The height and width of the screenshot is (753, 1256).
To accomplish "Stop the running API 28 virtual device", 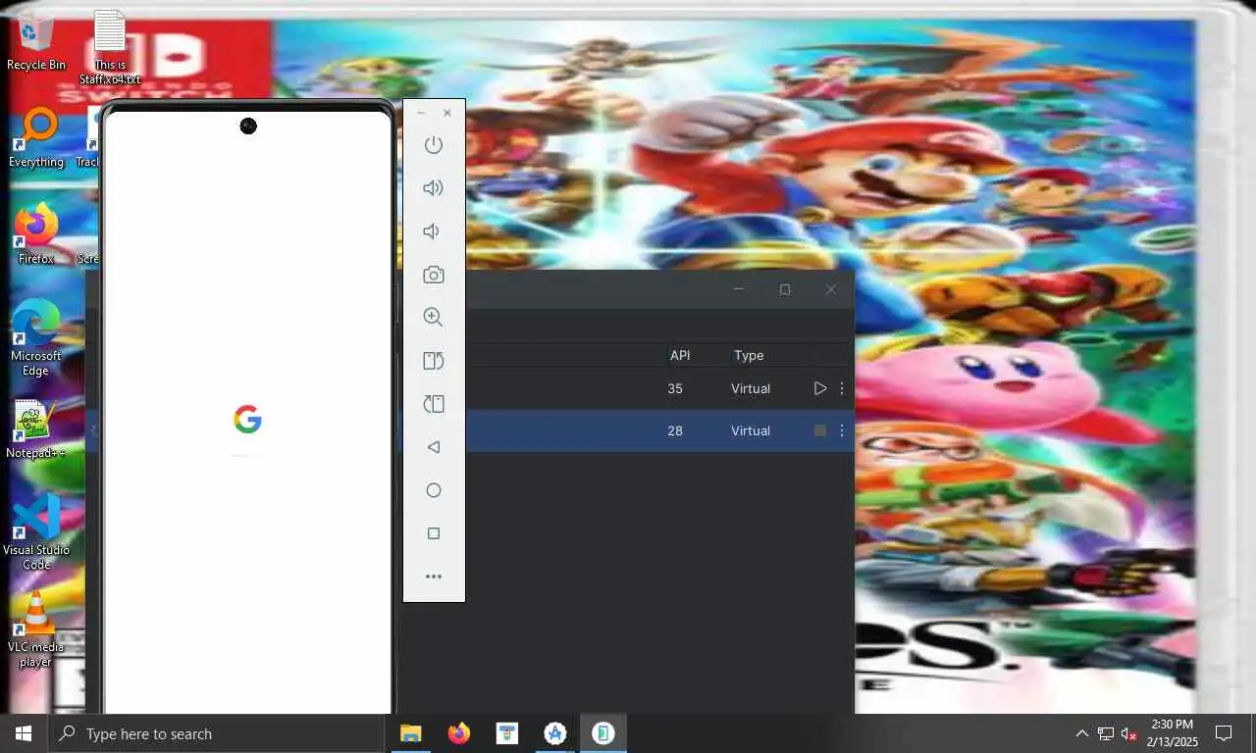I will coord(820,430).
